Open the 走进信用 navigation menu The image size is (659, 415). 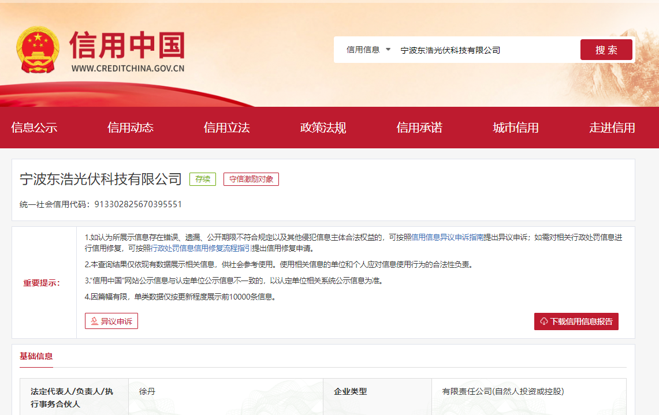(612, 128)
